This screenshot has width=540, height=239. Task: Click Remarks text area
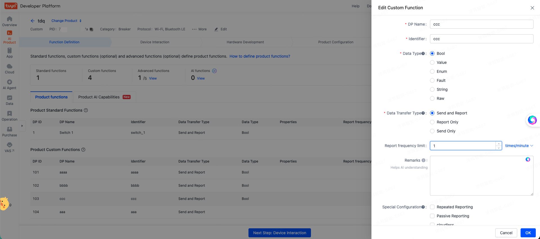point(482,176)
